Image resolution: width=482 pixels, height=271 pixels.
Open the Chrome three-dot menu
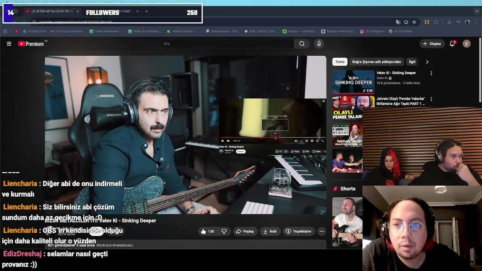[477, 22]
